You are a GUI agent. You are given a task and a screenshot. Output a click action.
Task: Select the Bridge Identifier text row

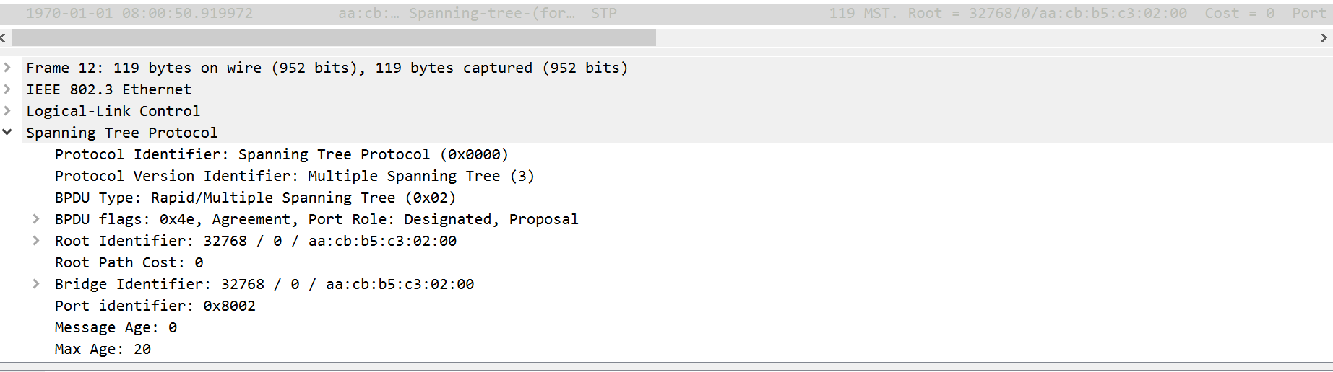pos(264,284)
